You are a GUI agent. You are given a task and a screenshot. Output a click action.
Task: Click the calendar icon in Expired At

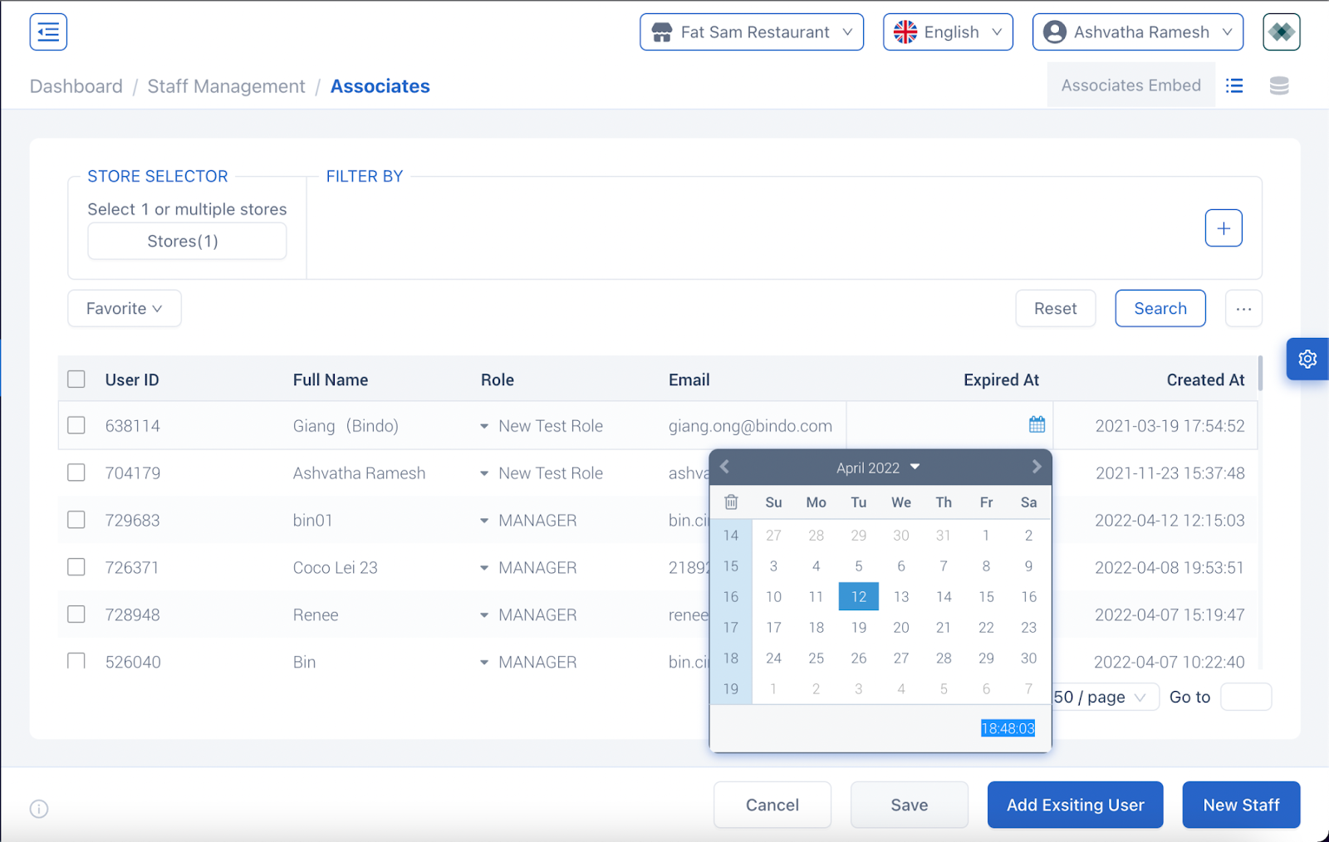pyautogui.click(x=1037, y=425)
